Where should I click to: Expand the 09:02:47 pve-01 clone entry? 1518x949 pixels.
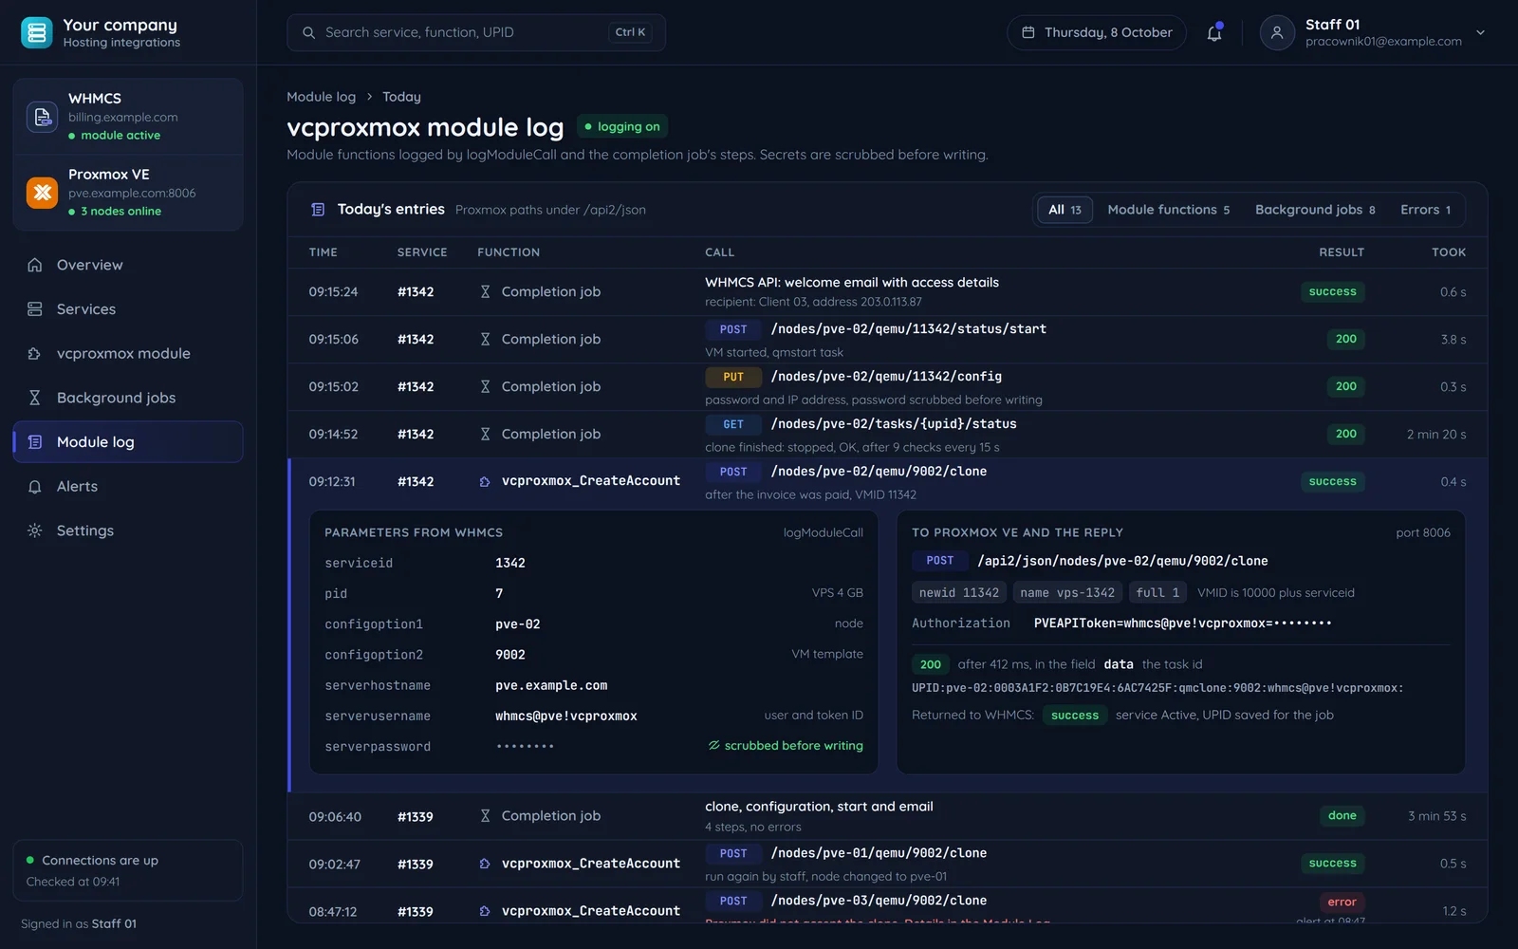[x=887, y=864]
